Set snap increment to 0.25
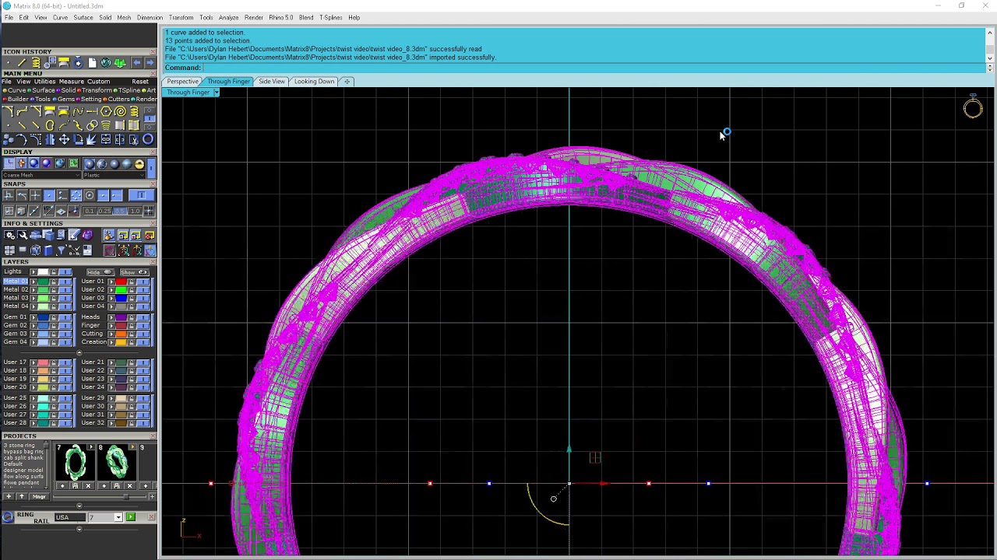Viewport: 997px width, 560px height. pos(104,211)
